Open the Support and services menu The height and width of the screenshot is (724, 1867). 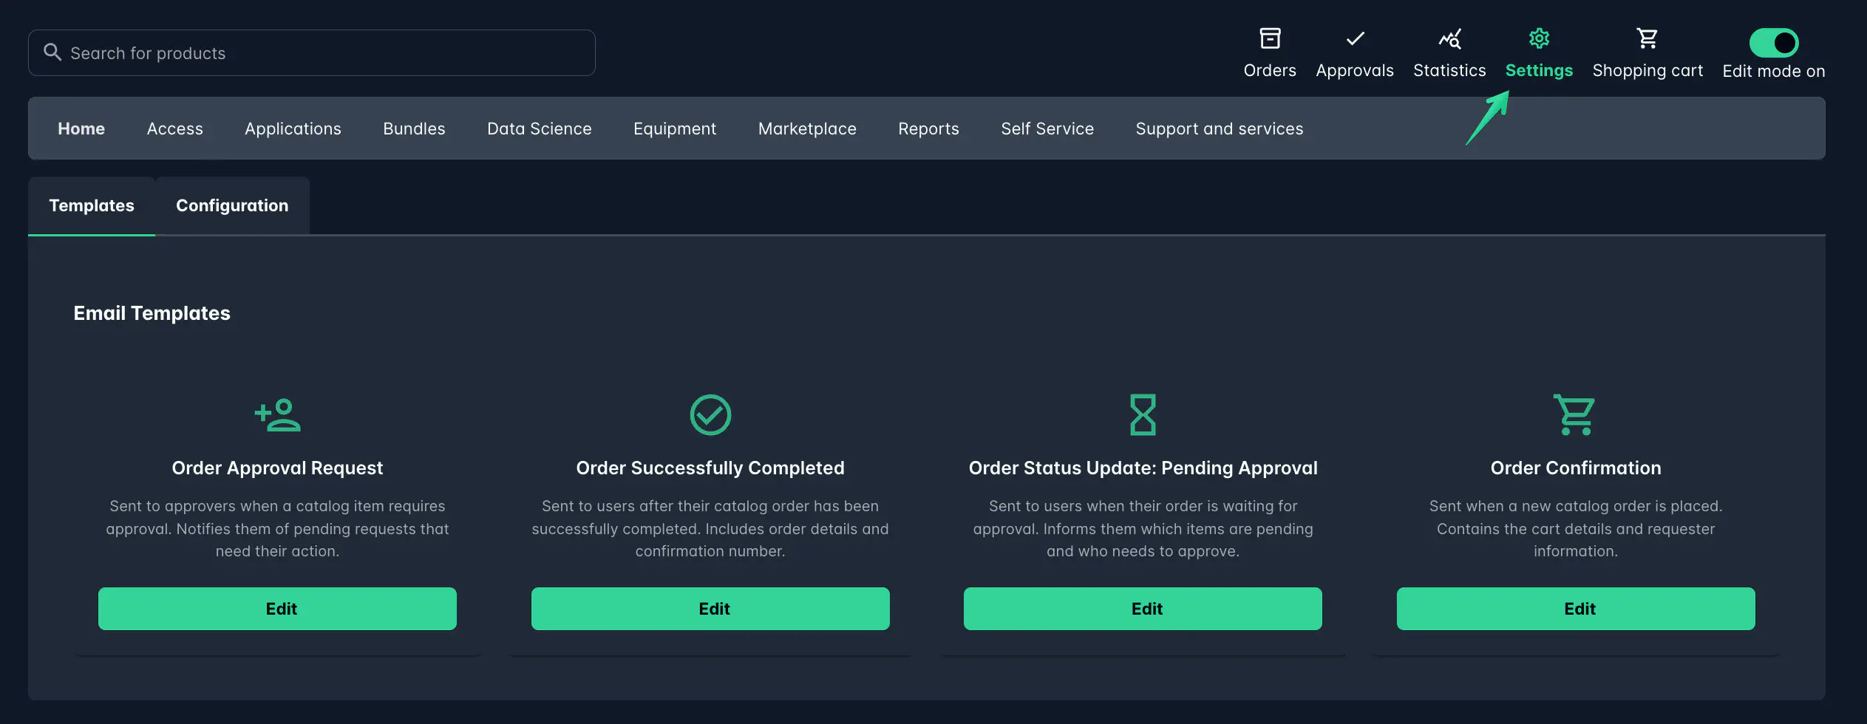(x=1219, y=129)
